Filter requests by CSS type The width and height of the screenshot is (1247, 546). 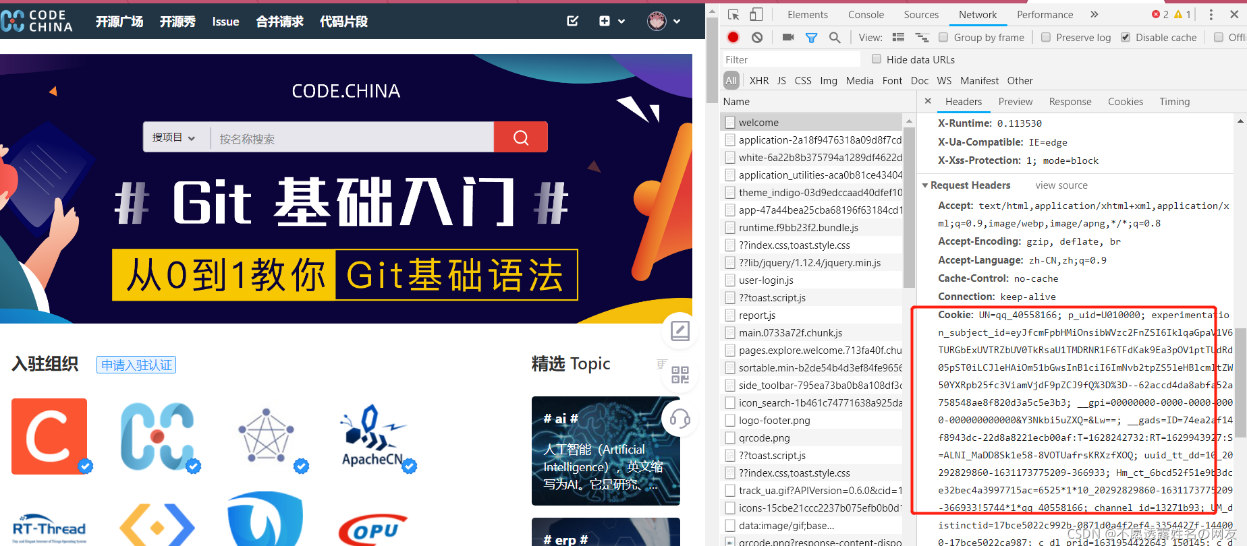(x=803, y=81)
